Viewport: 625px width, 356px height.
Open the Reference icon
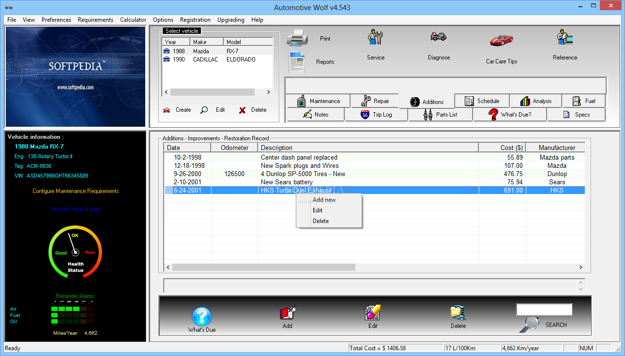coord(564,38)
